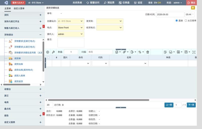Open 货物要求(至其它地点) tree entry

(x=24, y=41)
